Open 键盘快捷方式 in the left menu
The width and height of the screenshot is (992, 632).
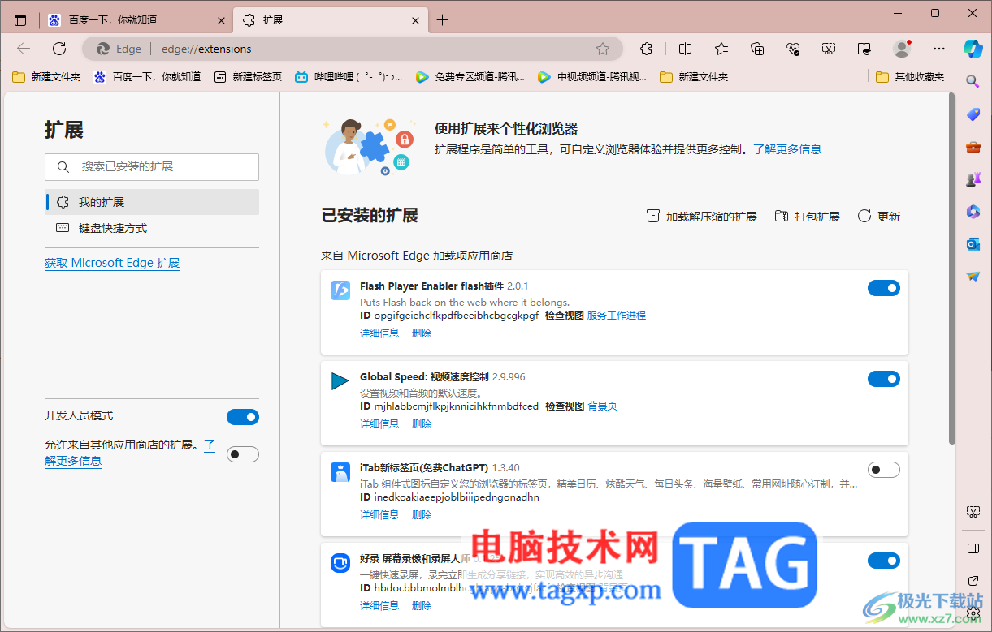(152, 228)
